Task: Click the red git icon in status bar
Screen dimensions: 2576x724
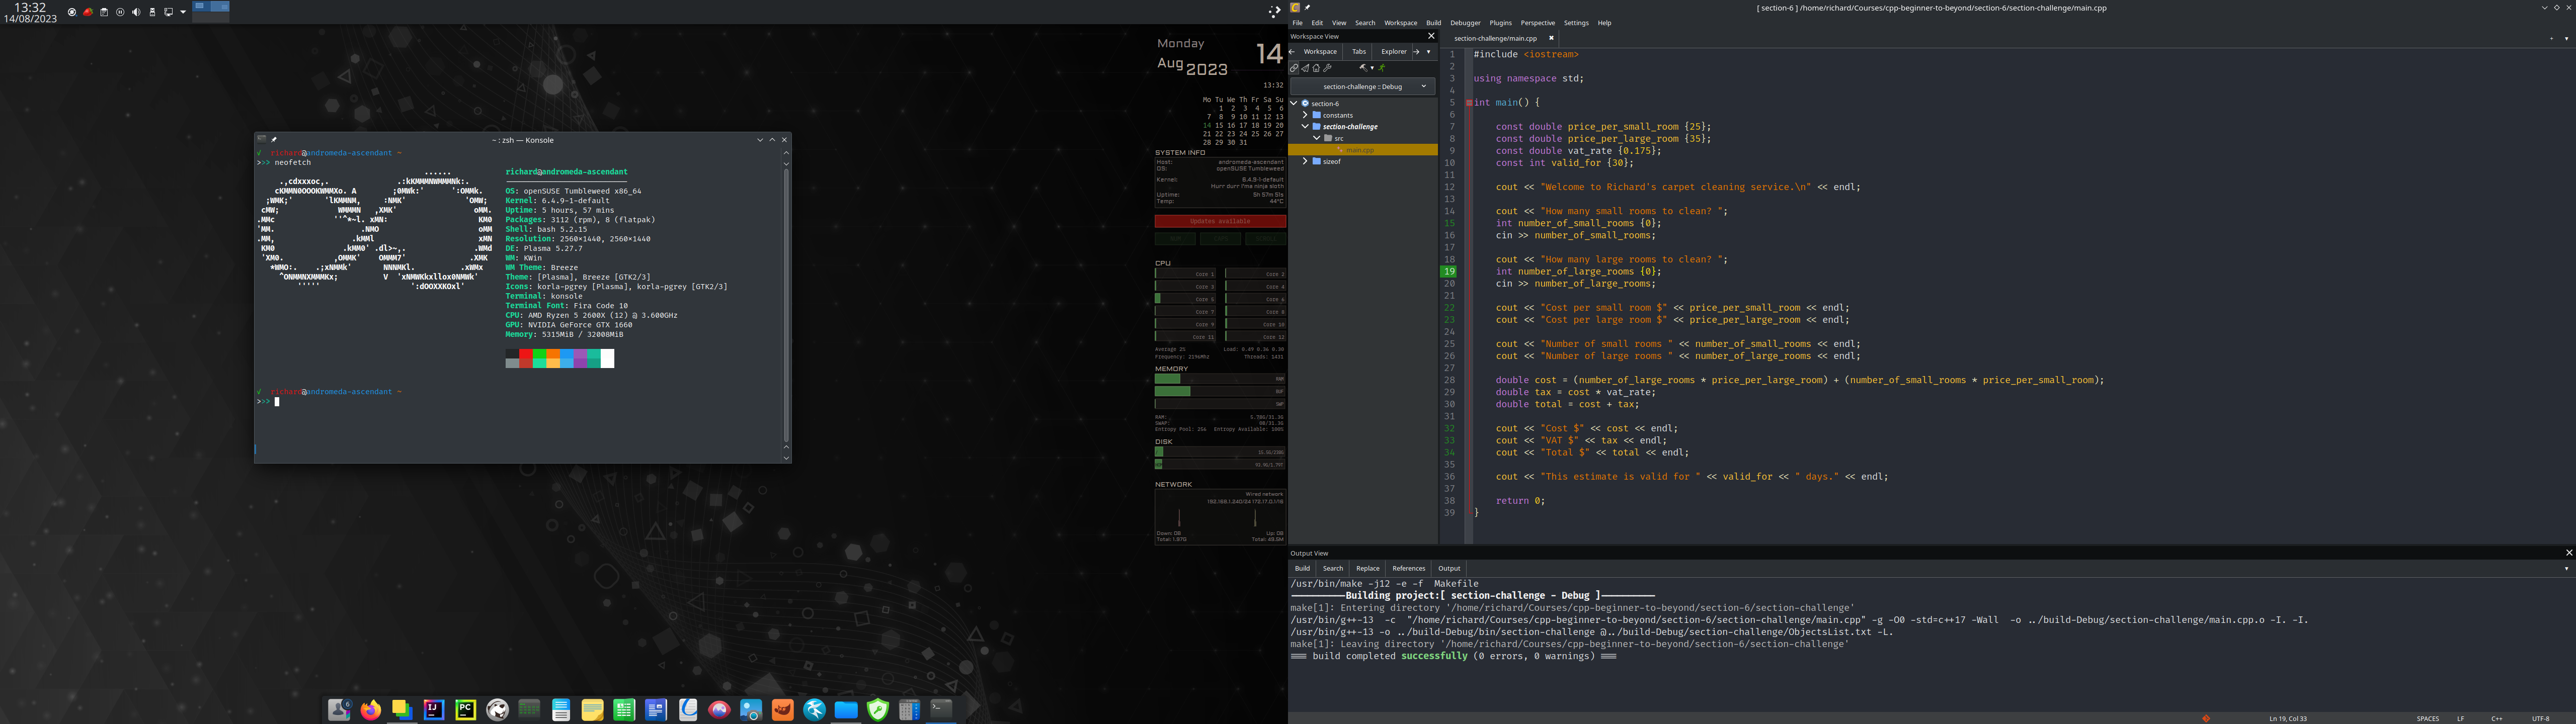Action: click(2206, 718)
